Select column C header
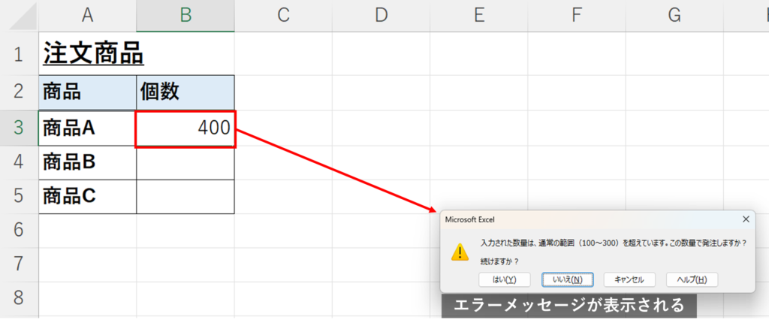The image size is (769, 326). pyautogui.click(x=283, y=16)
